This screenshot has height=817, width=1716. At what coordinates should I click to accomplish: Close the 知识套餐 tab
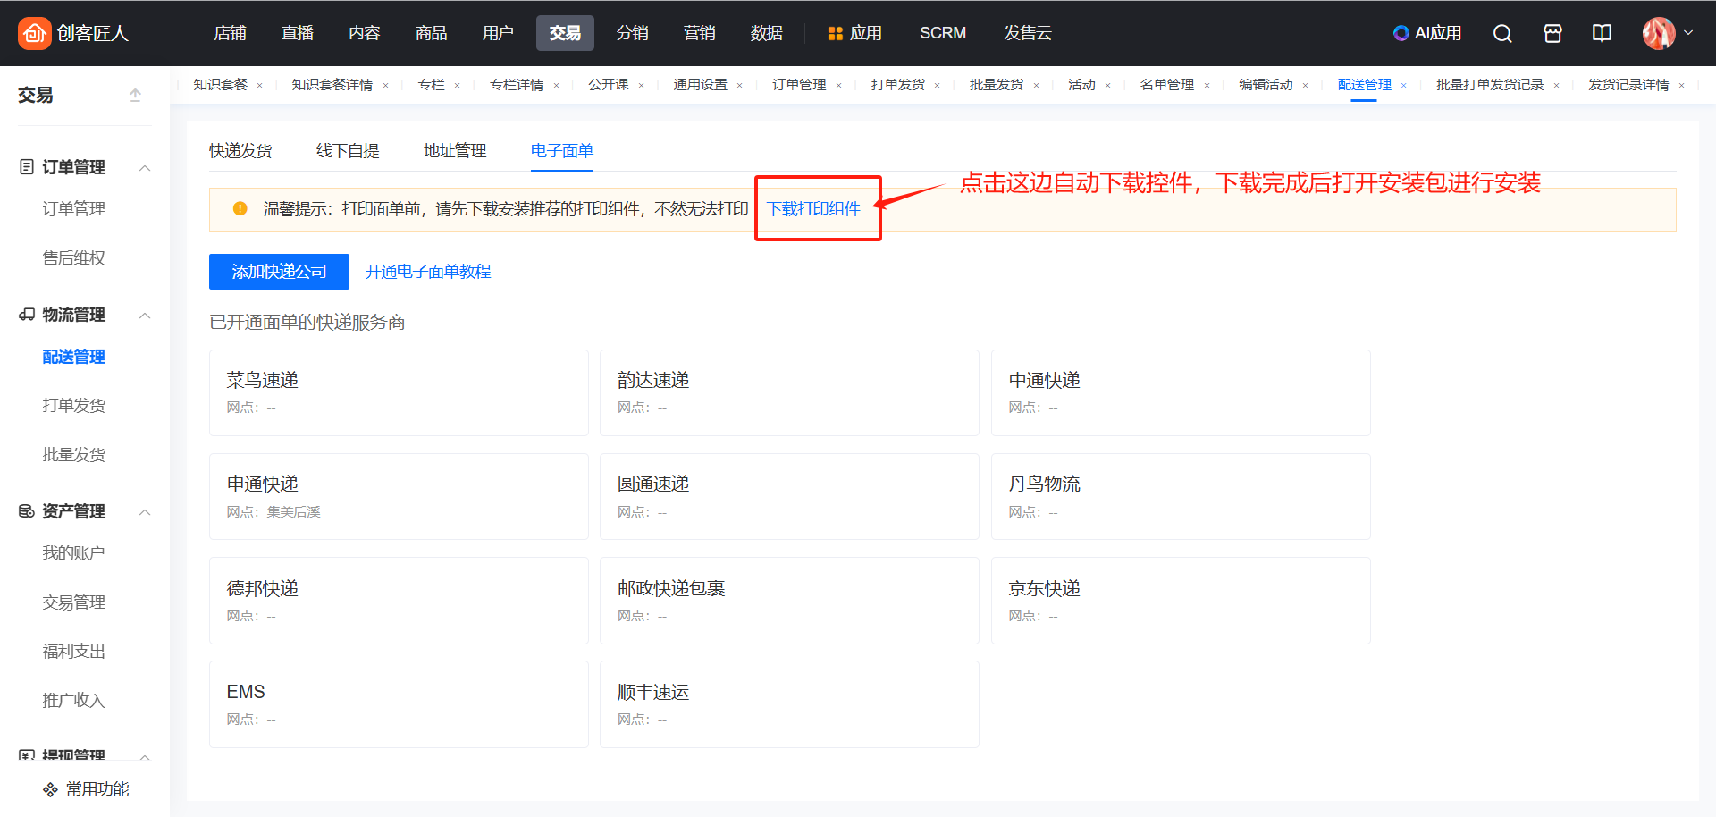pyautogui.click(x=260, y=86)
